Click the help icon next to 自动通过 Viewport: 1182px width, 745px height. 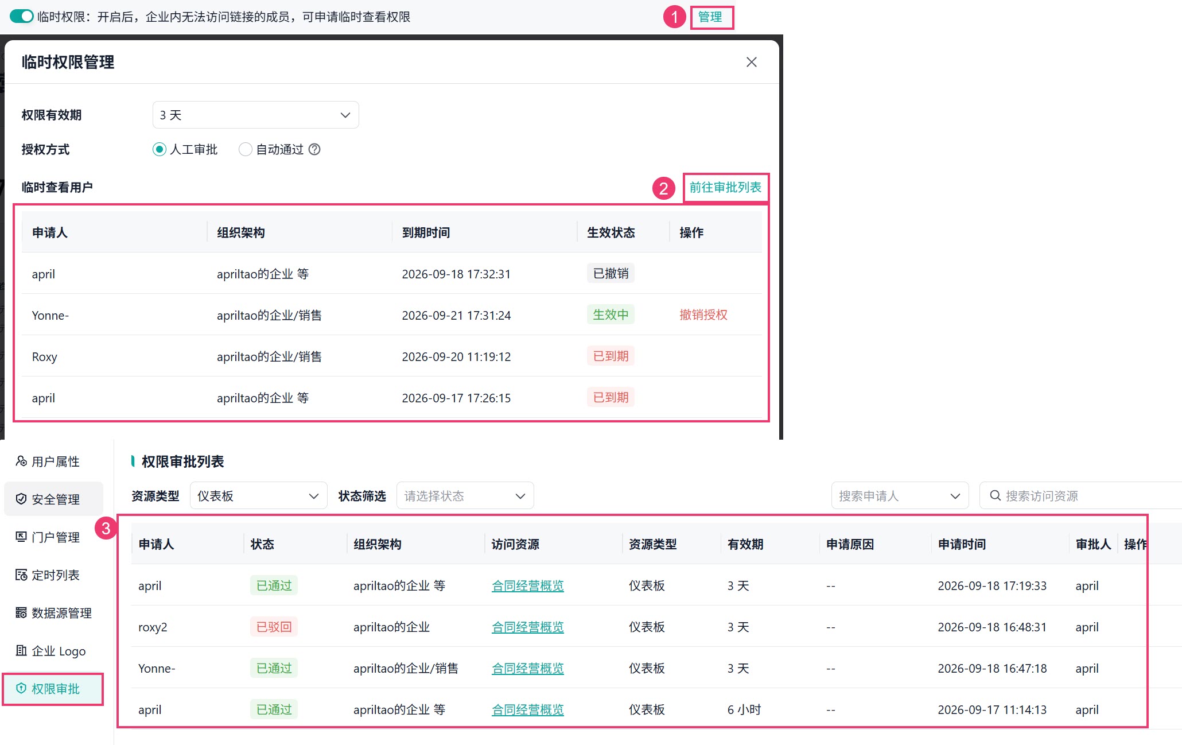pyautogui.click(x=314, y=149)
